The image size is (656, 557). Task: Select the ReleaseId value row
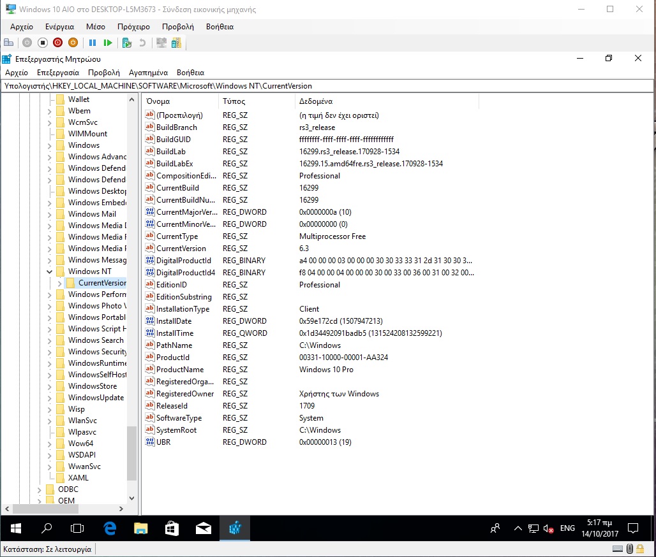point(311,406)
